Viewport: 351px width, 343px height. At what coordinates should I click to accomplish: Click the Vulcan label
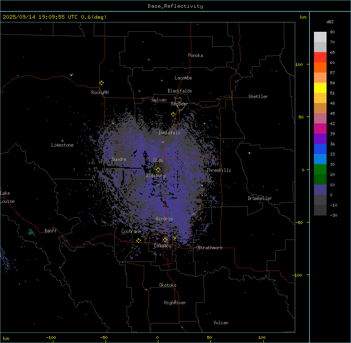click(221, 323)
